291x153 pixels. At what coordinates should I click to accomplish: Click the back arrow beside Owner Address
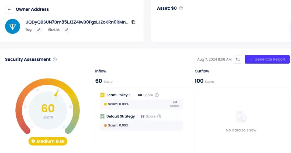click(9, 9)
